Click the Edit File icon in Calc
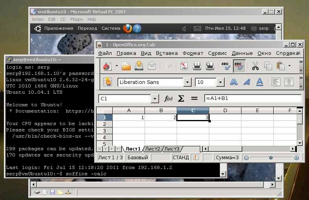Screen dimensions: 309x200 (x=168, y=66)
